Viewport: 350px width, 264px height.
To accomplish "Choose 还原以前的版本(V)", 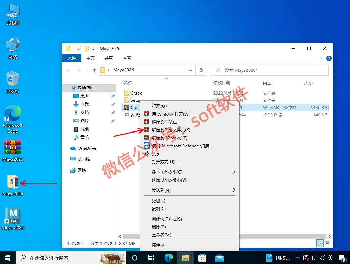I will [189, 180].
